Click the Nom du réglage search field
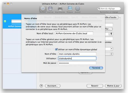Image resolution: width=128 pixels, height=93 pixels. point(109,8)
